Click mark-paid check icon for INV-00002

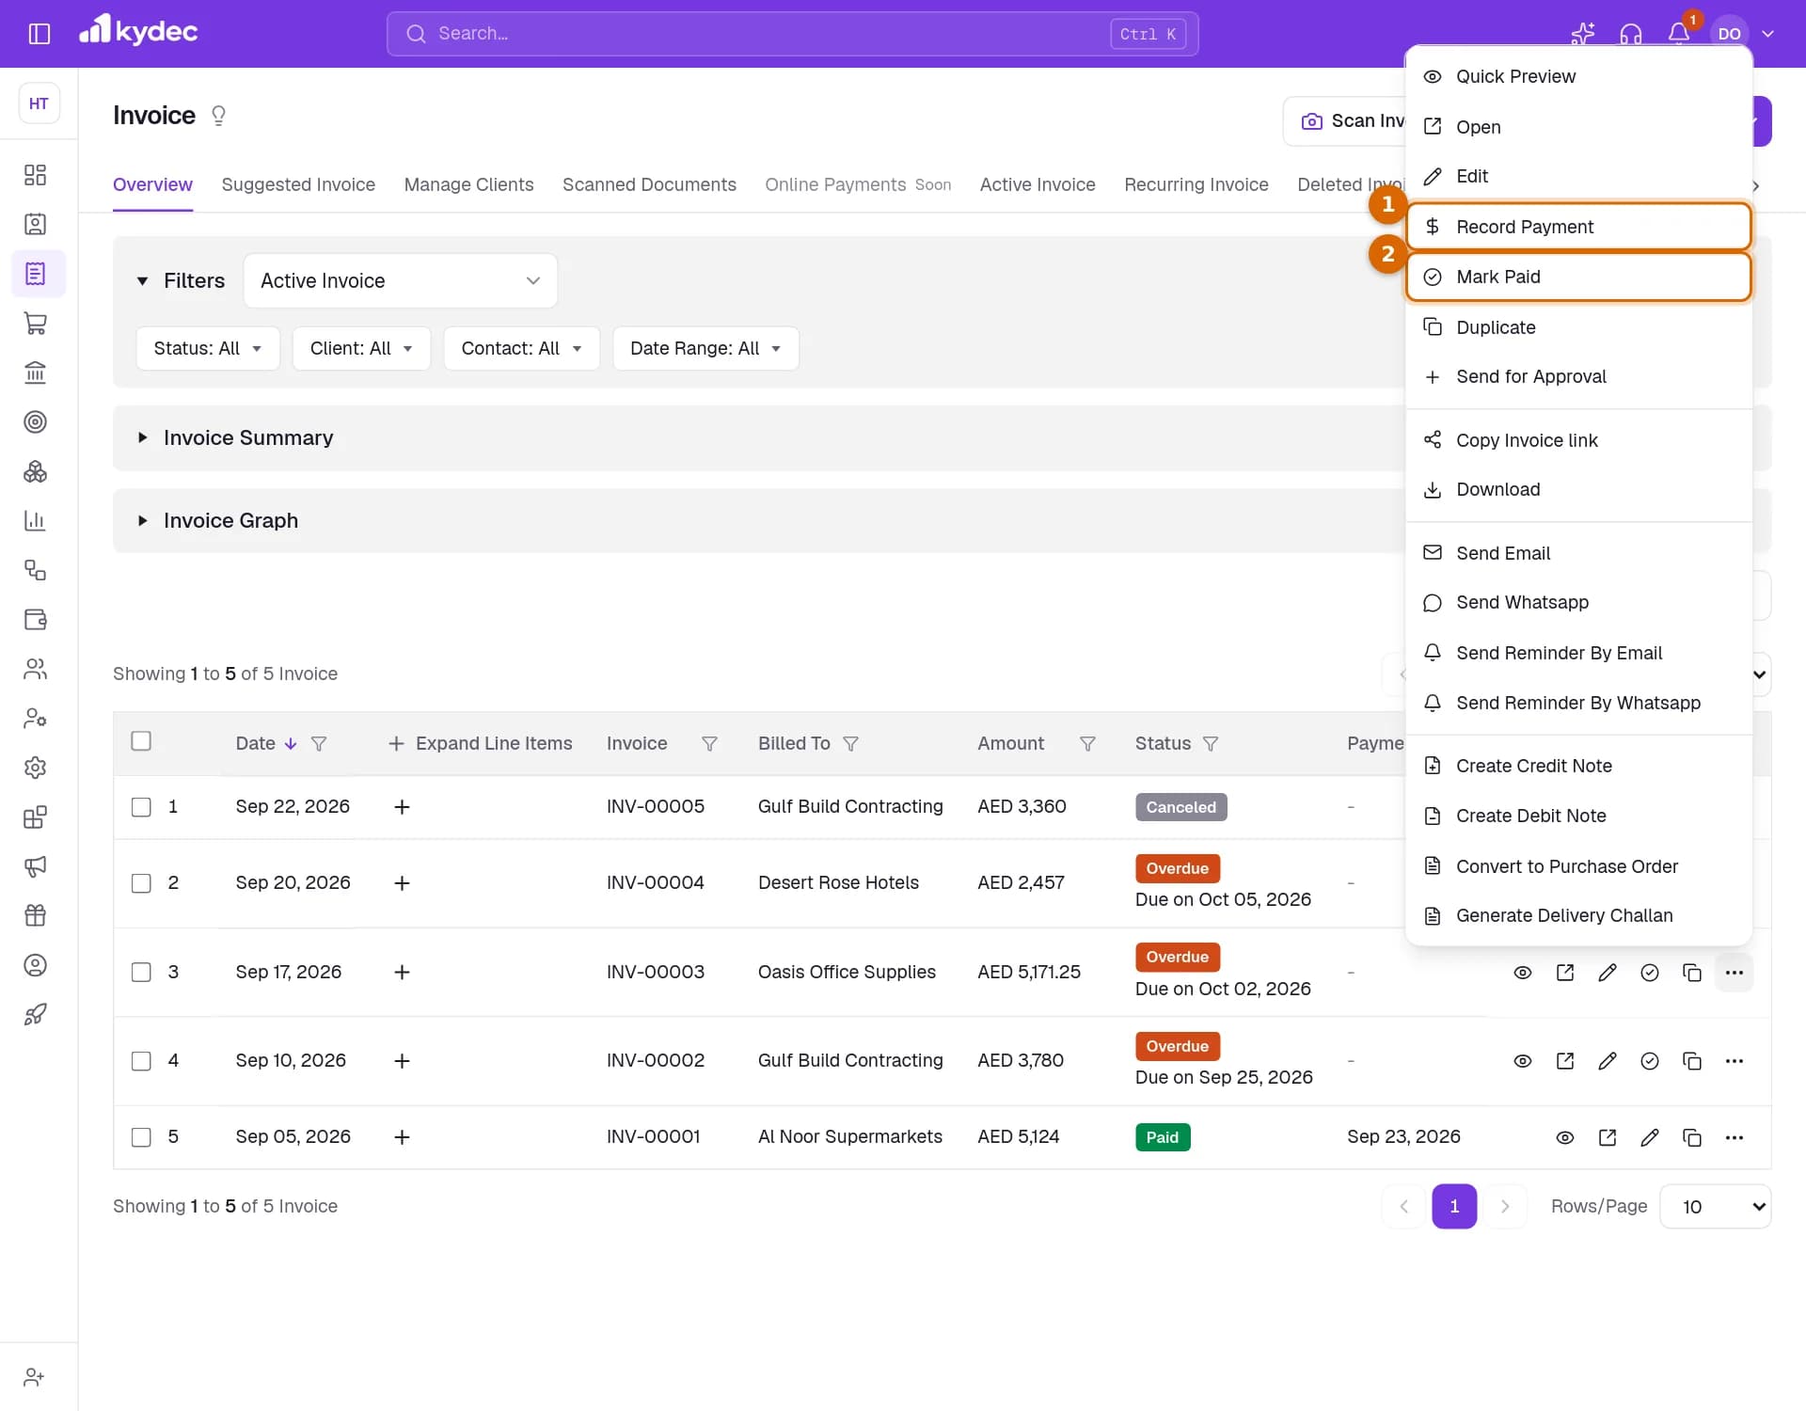1649,1061
